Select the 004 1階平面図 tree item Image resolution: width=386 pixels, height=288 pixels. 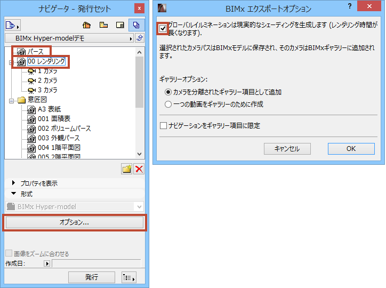click(x=59, y=148)
